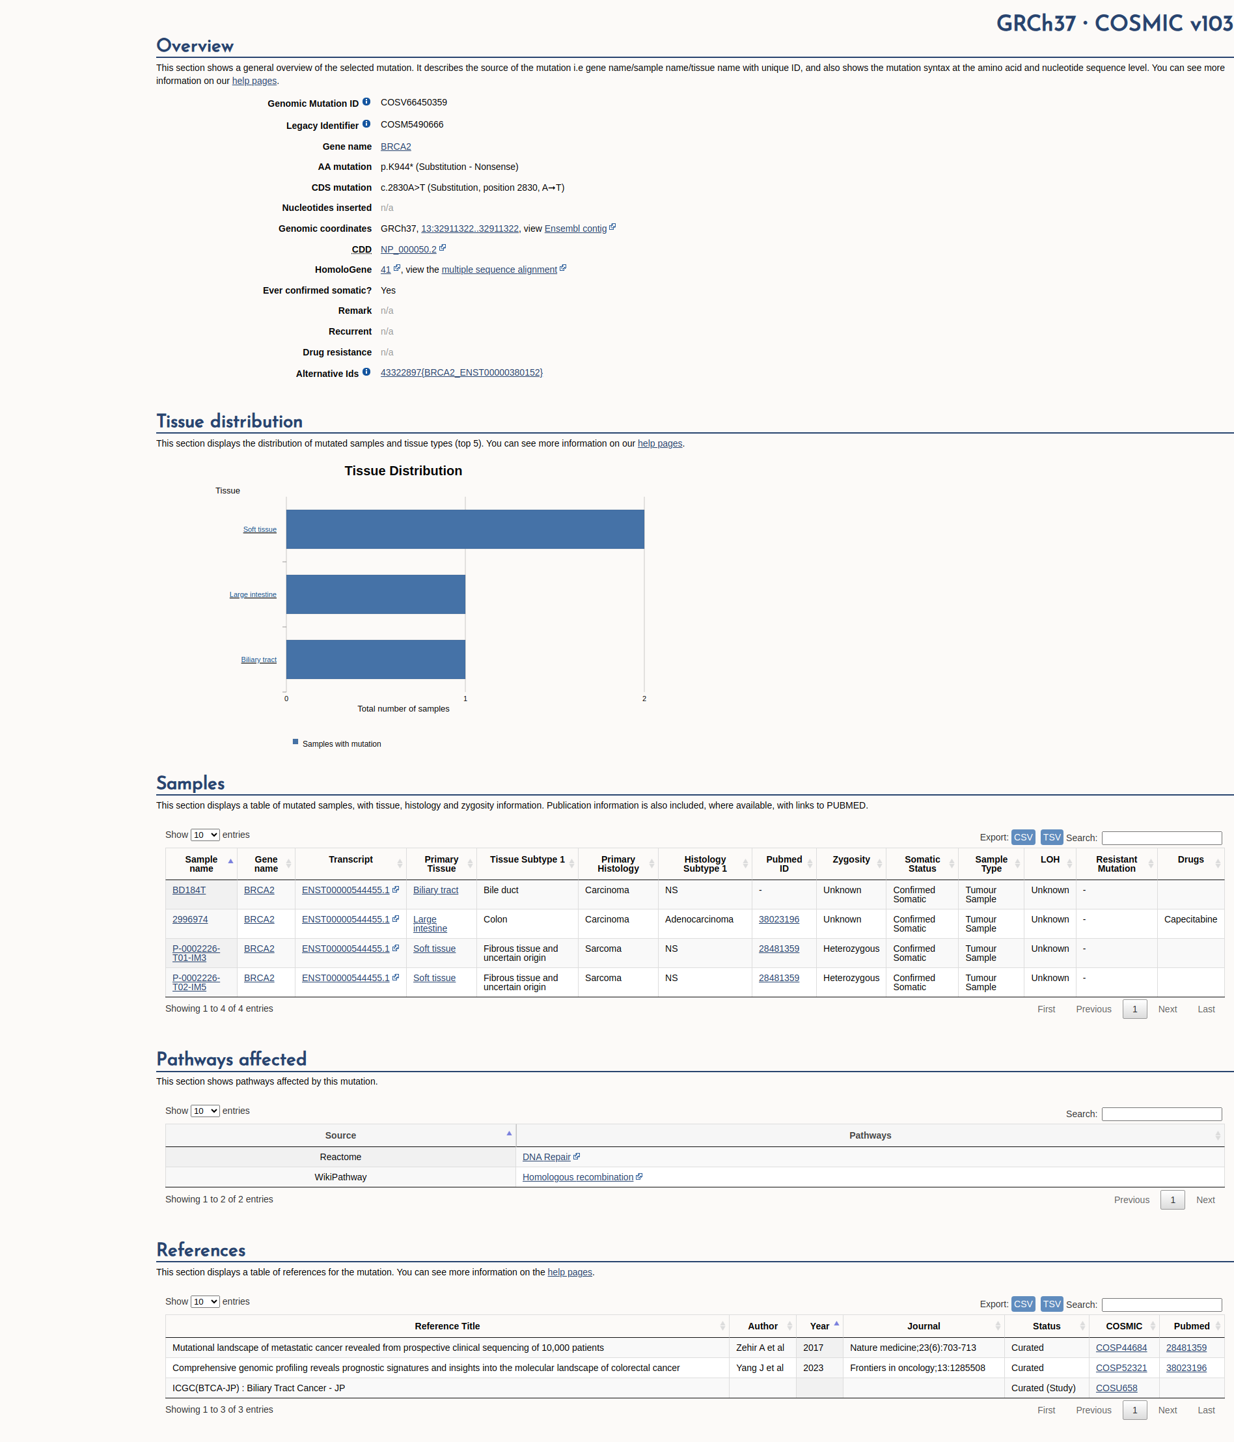
Task: Sort references by Journal
Action: pos(924,1325)
